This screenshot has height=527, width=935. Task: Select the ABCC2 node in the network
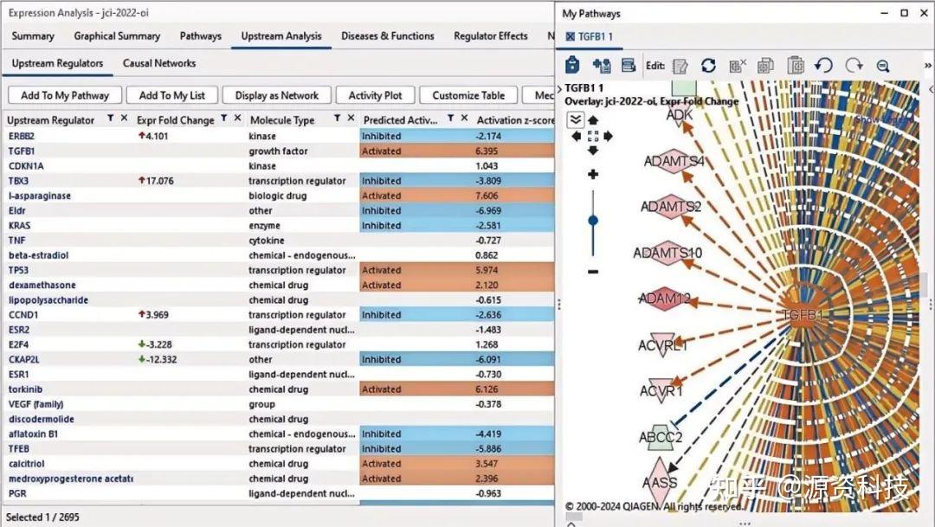click(x=660, y=438)
